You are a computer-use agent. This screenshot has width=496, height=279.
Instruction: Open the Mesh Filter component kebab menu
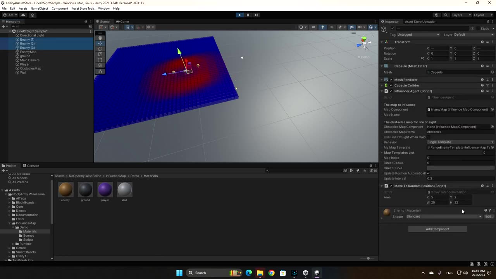pyautogui.click(x=493, y=66)
